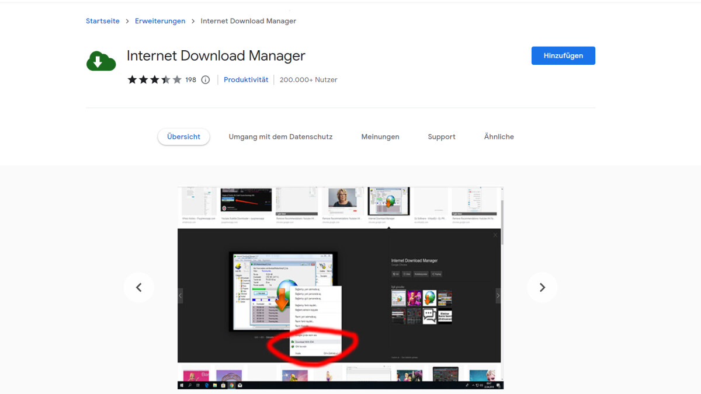This screenshot has width=701, height=394.
Task: Select the Übersicht tab
Action: click(183, 137)
